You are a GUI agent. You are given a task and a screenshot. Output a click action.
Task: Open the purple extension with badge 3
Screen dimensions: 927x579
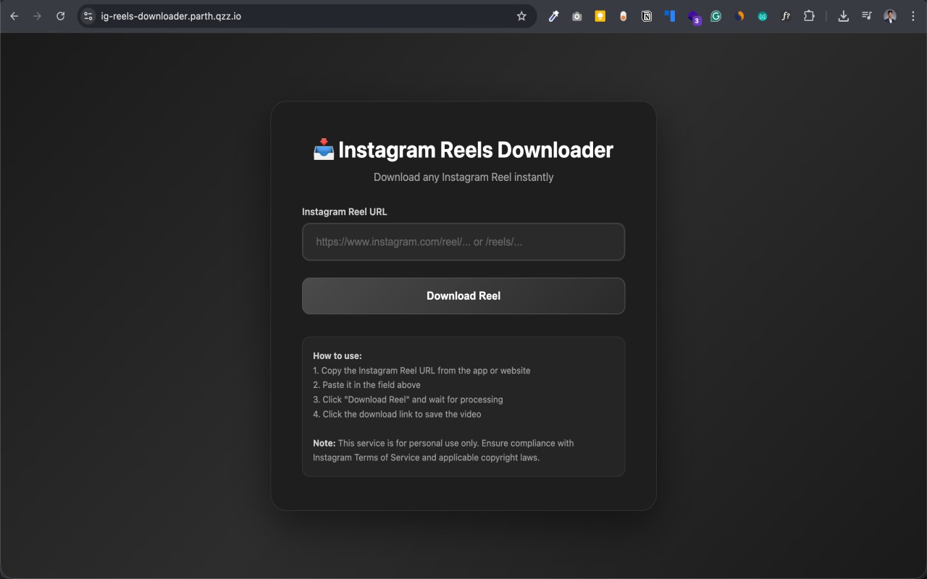coord(694,17)
